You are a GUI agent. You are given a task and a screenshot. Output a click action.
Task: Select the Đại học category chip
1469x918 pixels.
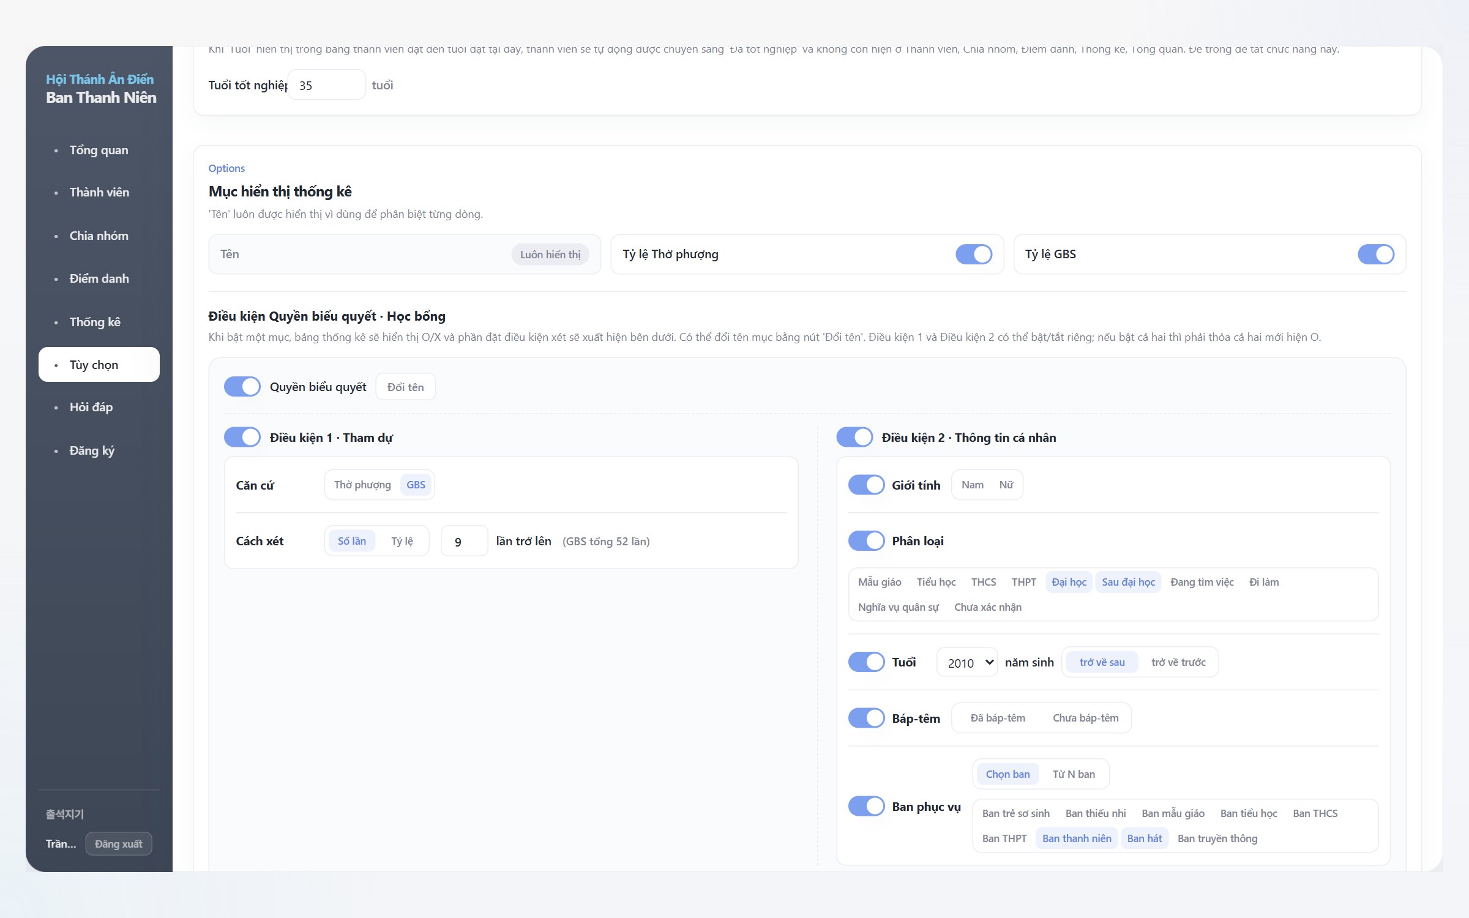tap(1069, 582)
